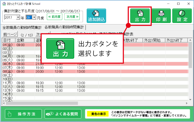This screenshot has height=122, width=194.
Task: Click 20:30 departure cell in 08(金) row
Action: coord(44,72)
